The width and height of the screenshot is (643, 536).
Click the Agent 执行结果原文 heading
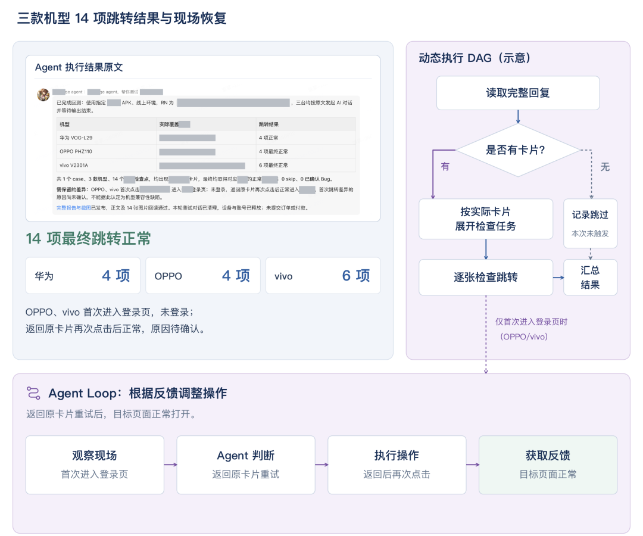79,67
